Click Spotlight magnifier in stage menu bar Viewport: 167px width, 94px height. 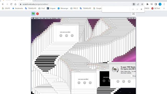[131, 18]
